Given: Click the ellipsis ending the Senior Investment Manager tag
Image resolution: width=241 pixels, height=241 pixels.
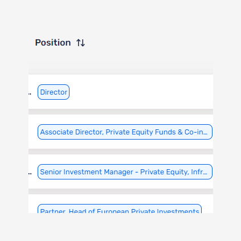Looking at the screenshot, I should point(205,172).
